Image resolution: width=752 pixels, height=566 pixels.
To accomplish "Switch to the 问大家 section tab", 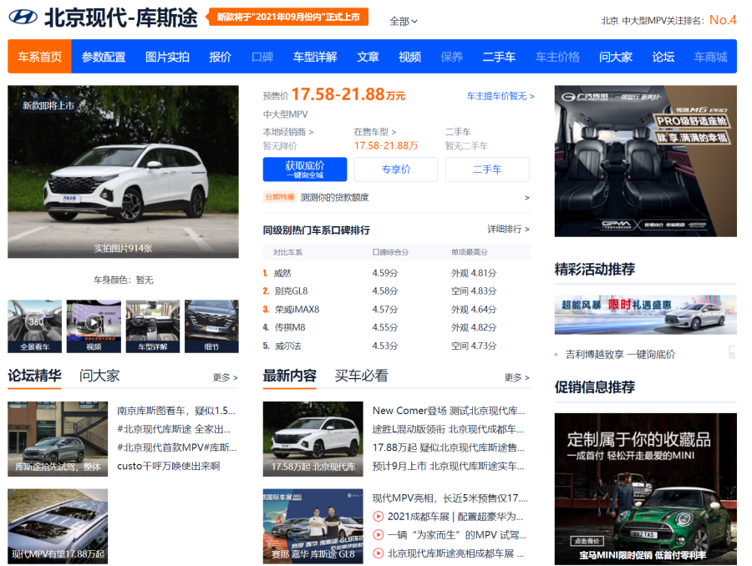I will (x=99, y=376).
